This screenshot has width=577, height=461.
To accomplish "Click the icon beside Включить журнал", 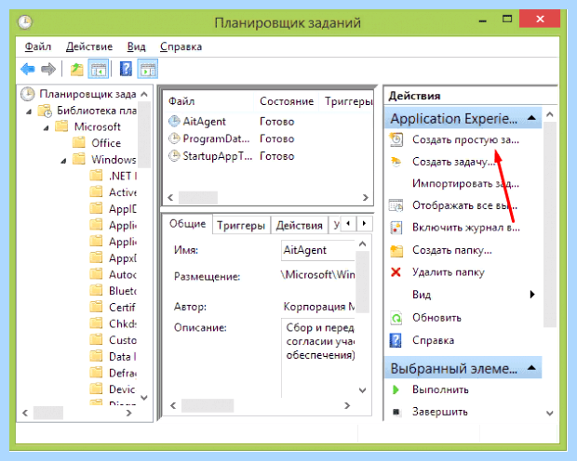I will 396,228.
